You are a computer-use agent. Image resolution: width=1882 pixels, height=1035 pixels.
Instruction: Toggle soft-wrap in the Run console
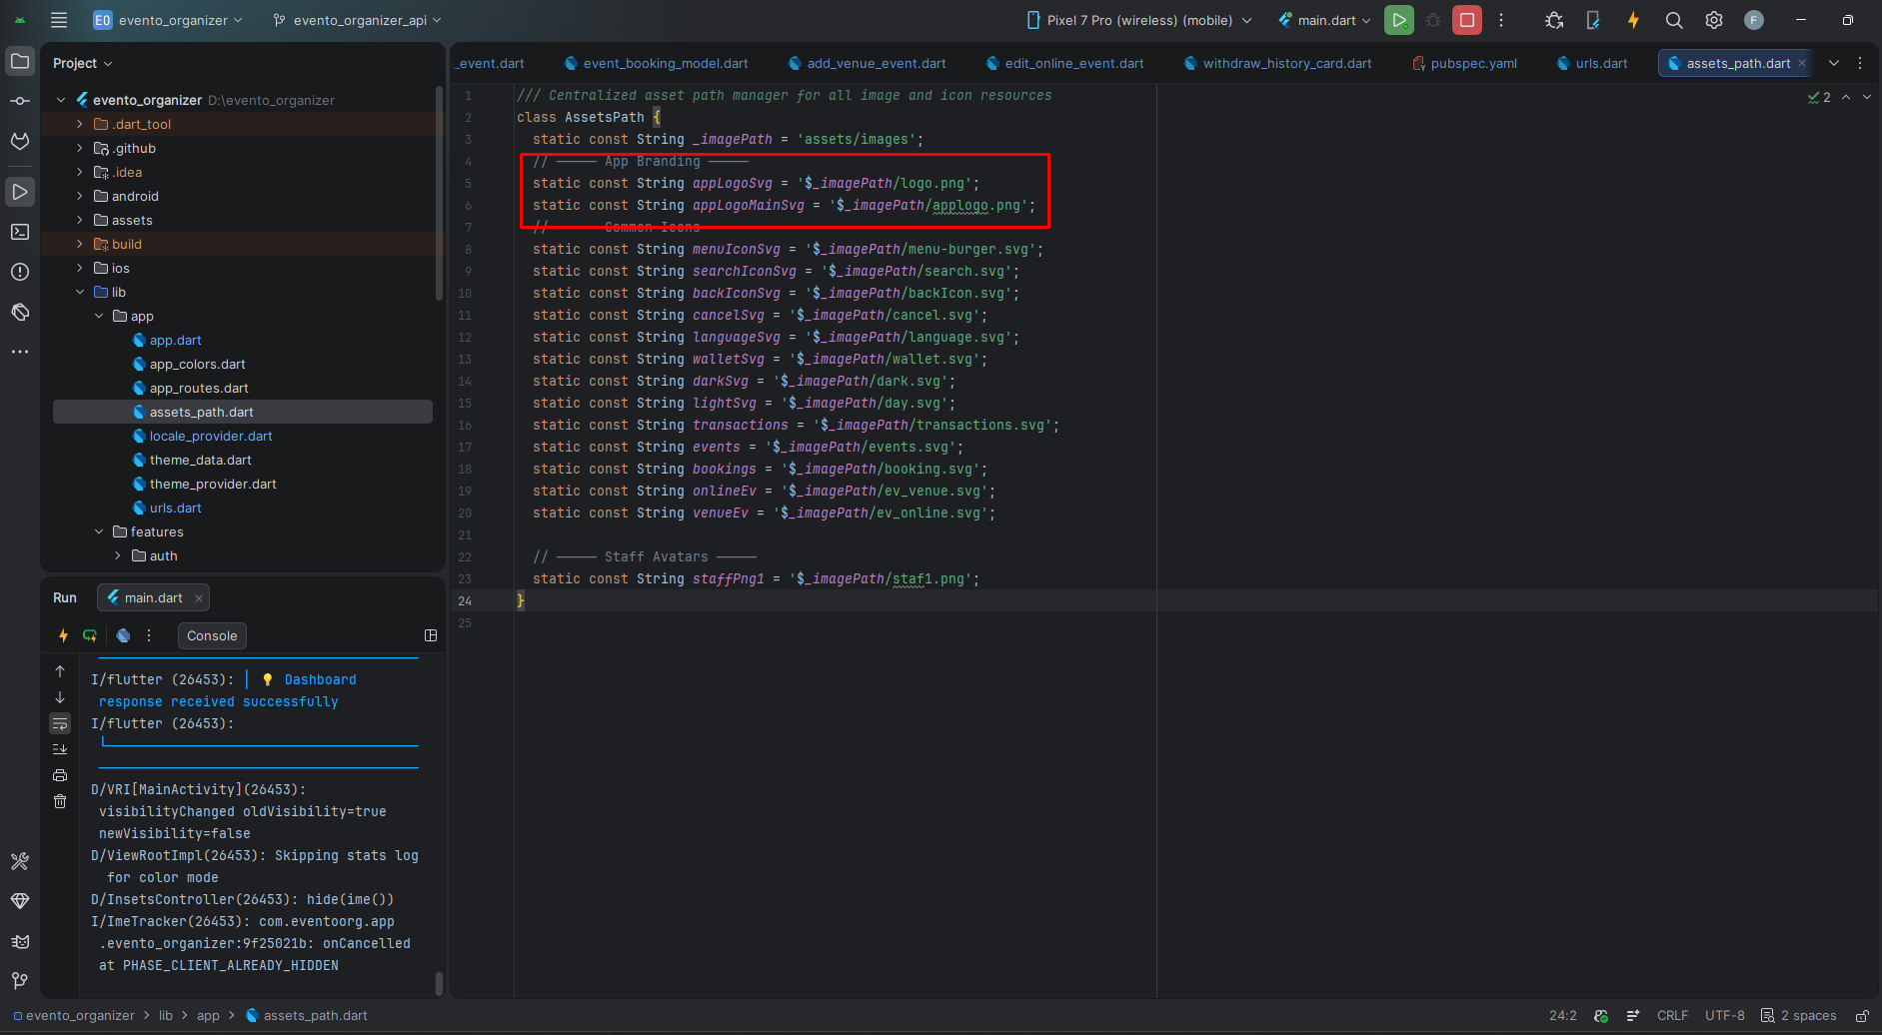pos(60,723)
